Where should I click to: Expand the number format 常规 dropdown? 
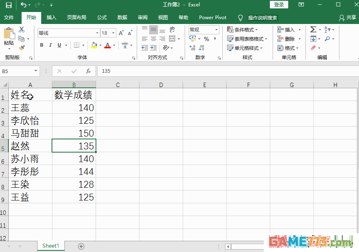click(x=217, y=30)
